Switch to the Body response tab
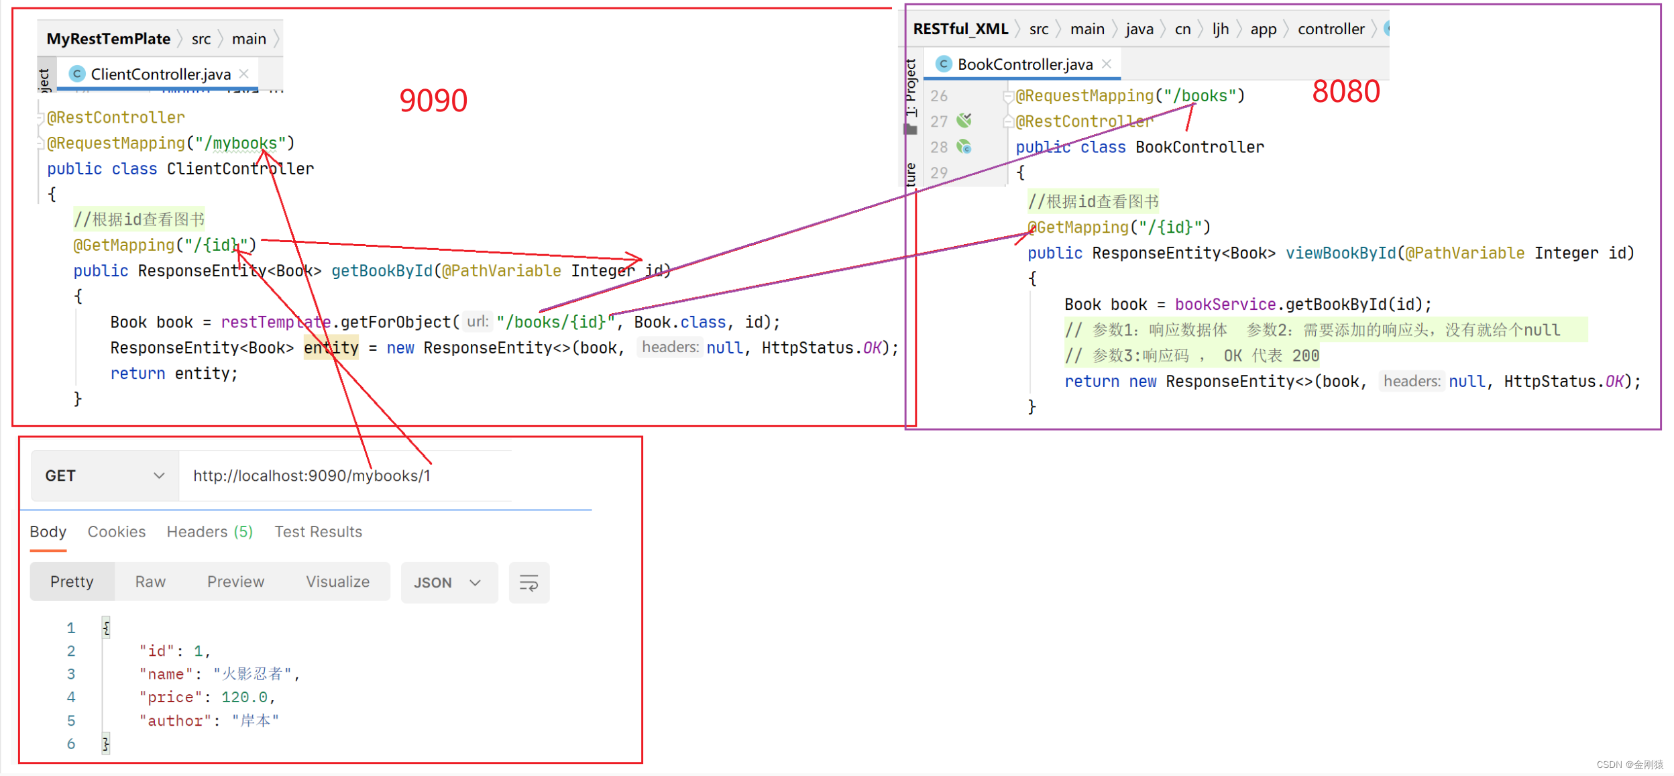1674x776 pixels. [48, 532]
